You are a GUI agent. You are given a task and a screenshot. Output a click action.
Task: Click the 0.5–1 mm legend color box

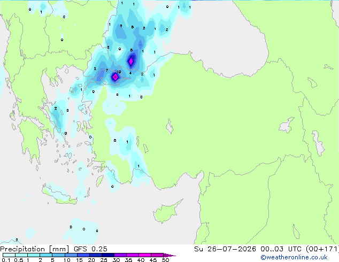[x=21, y=255]
